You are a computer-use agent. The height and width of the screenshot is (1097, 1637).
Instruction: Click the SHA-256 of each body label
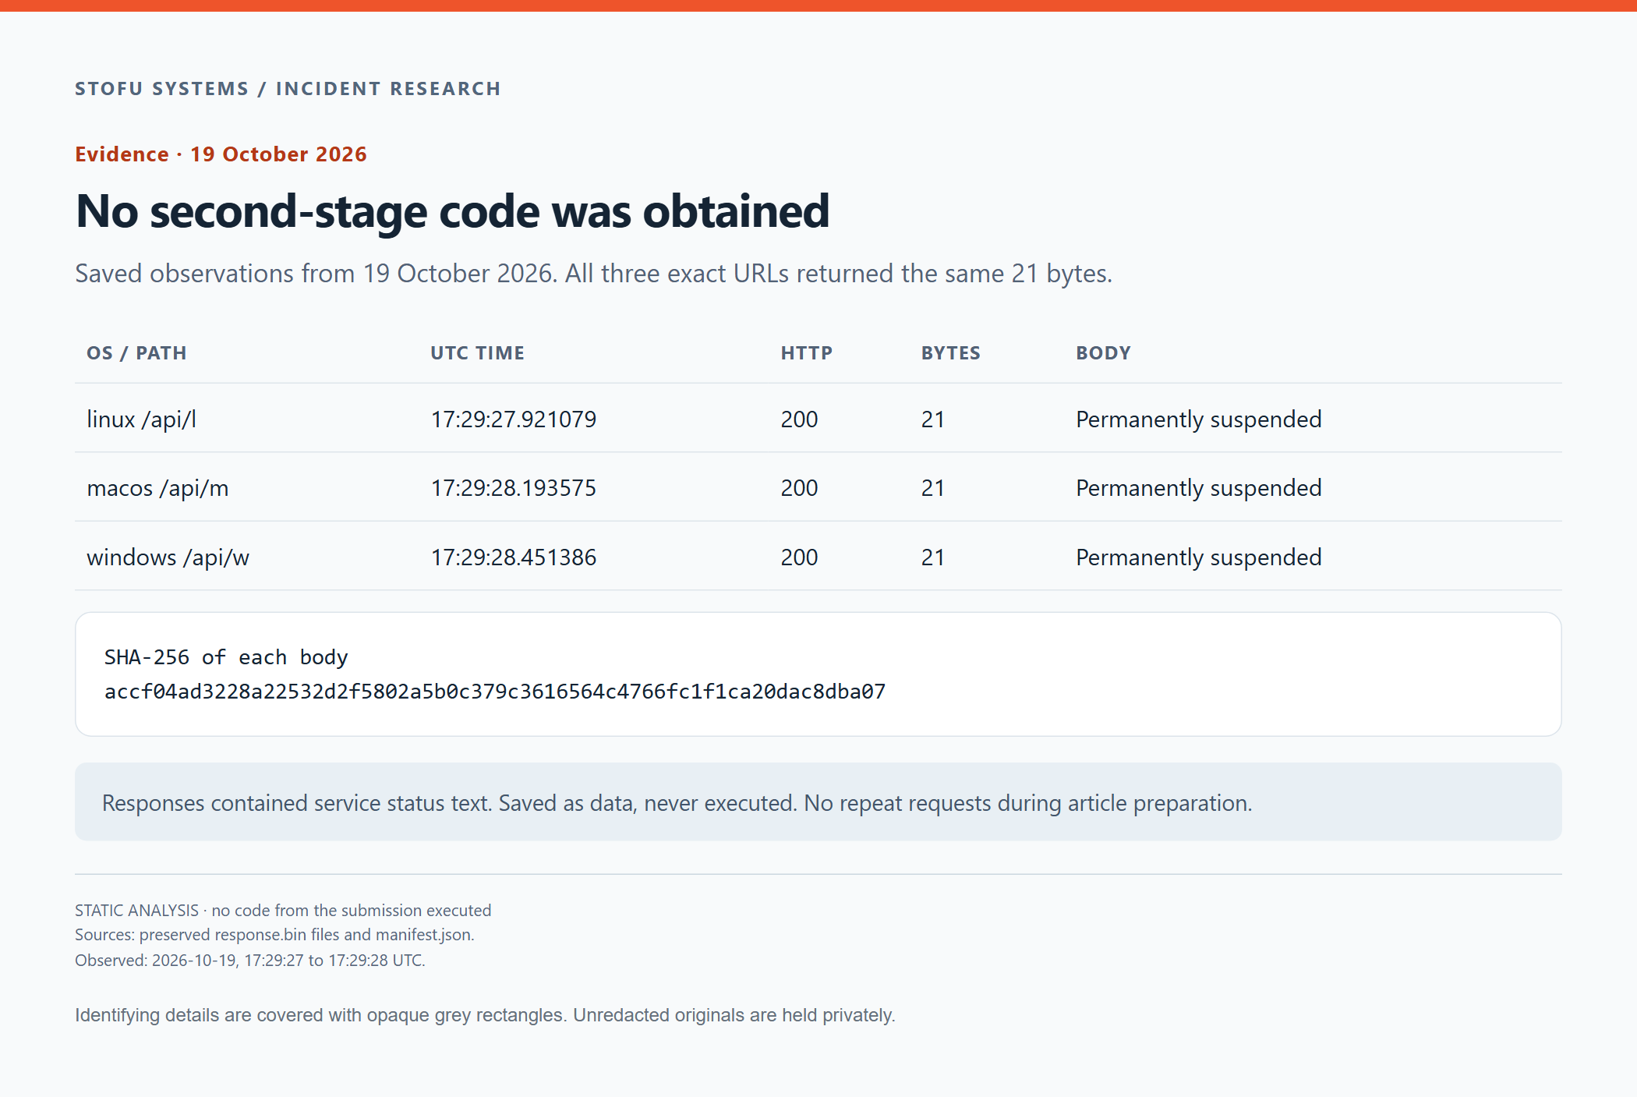(x=226, y=657)
